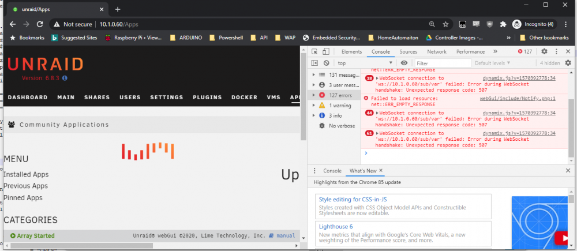Switch to drawer Console tab
This screenshot has height=251, width=577.
coord(332,171)
